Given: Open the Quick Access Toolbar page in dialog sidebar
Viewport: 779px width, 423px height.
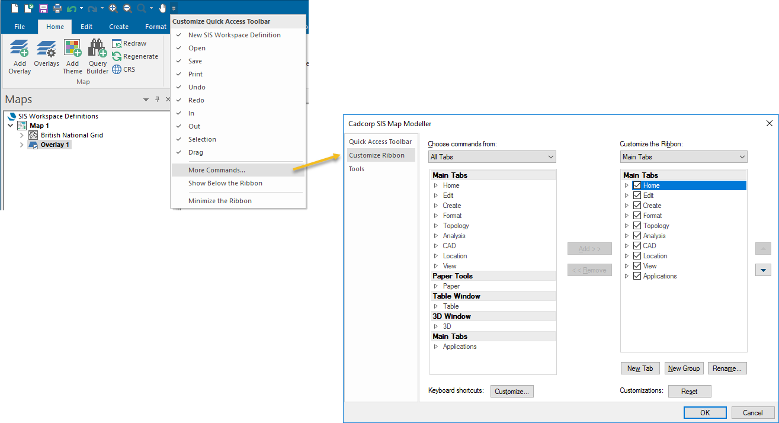Looking at the screenshot, I should coord(380,142).
